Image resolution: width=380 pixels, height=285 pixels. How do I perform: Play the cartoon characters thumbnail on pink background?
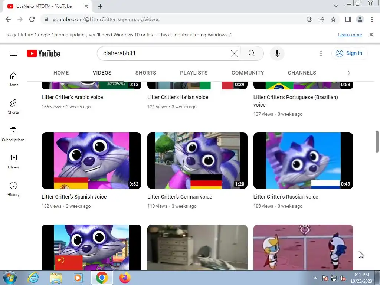[x=303, y=247]
